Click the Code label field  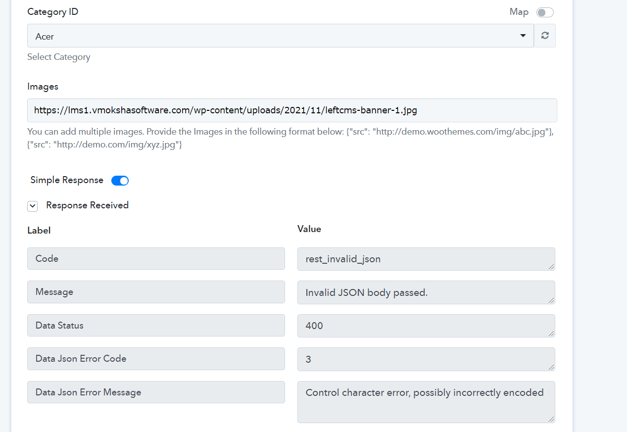pos(156,259)
